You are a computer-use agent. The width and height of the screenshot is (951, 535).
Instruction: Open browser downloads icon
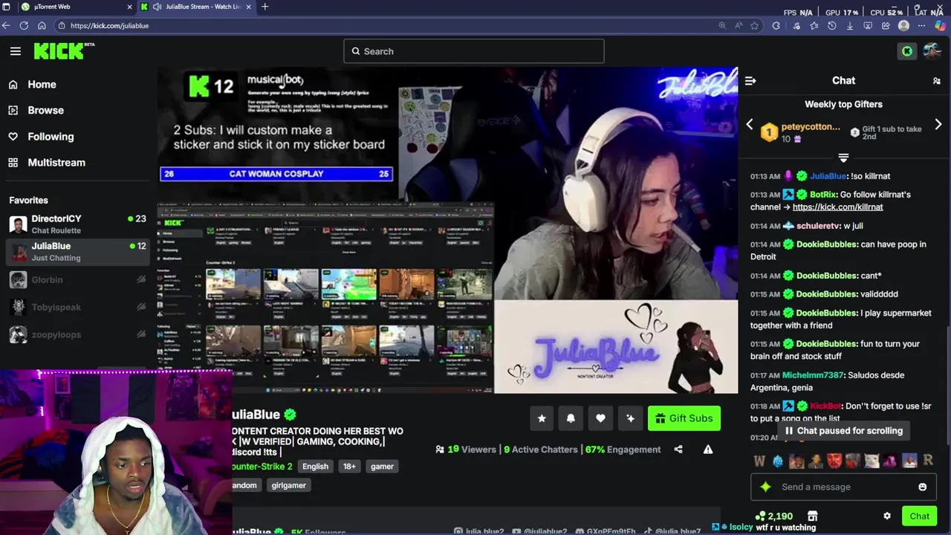pos(849,25)
